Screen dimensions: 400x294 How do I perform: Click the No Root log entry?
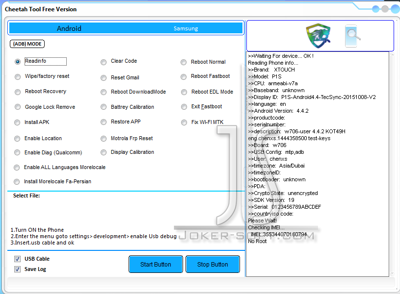257,241
